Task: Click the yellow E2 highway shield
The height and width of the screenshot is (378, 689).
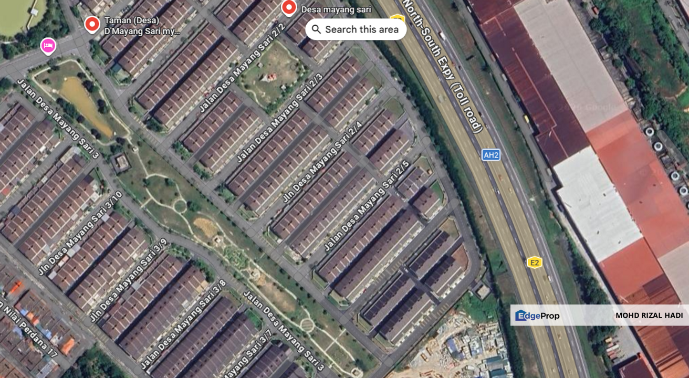Action: (x=535, y=262)
